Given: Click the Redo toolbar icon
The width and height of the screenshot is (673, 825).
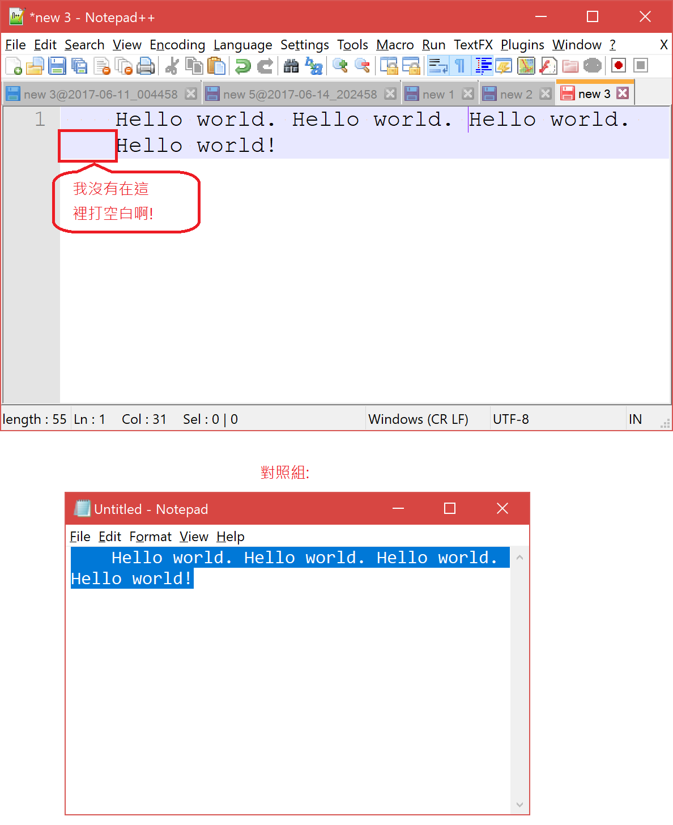Looking at the screenshot, I should [x=265, y=66].
